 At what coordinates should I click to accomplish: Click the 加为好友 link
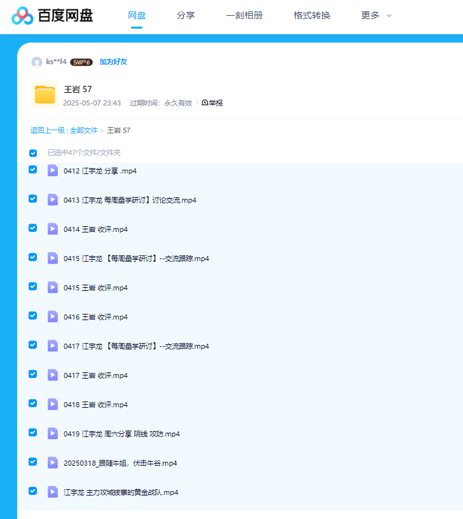click(x=113, y=62)
